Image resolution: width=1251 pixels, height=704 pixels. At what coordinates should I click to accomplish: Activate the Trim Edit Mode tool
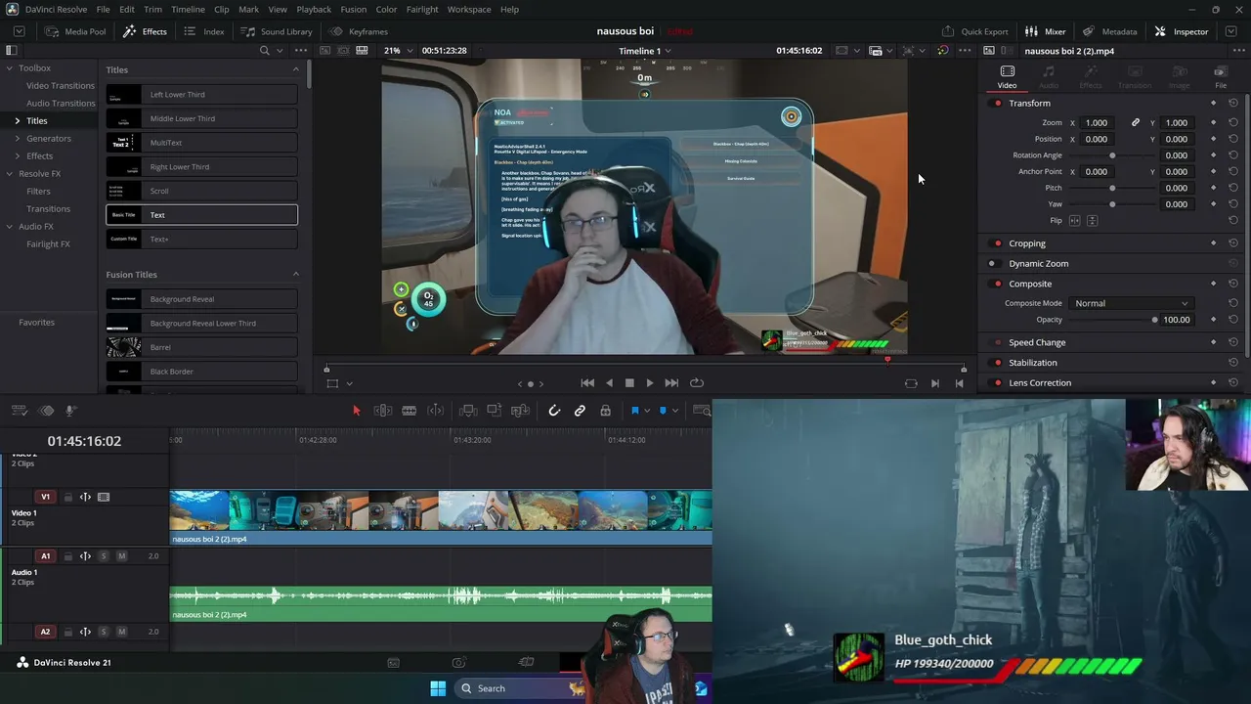(383, 411)
